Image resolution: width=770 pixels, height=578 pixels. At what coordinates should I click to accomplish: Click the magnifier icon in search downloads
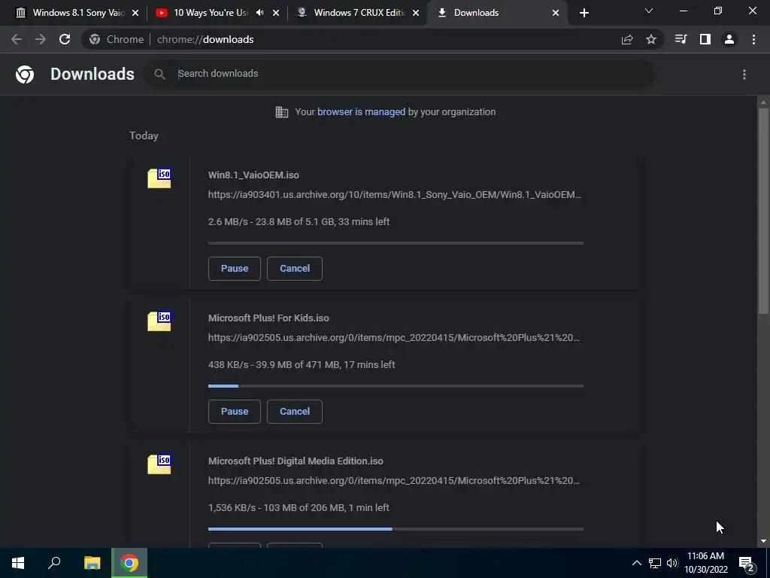159,75
